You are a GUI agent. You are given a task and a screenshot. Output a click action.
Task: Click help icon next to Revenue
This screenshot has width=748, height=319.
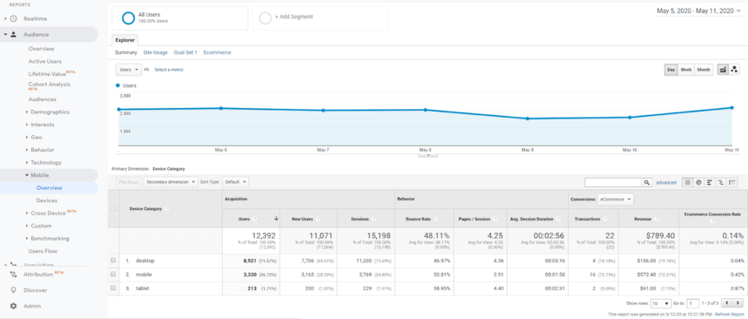coord(657,219)
